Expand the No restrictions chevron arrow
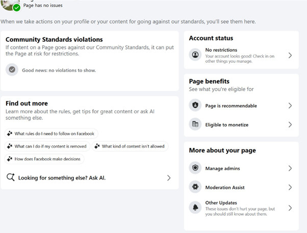This screenshot has height=233, width=307. [x=290, y=56]
